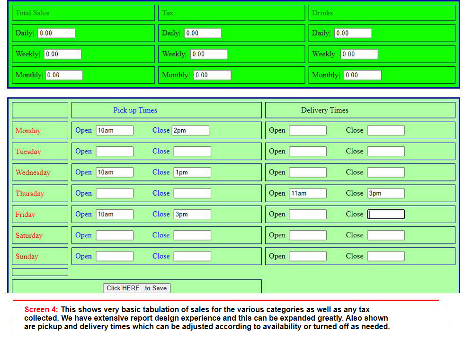Edit Monday pickup Open time 10am
This screenshot has height=341, width=464.
point(115,130)
